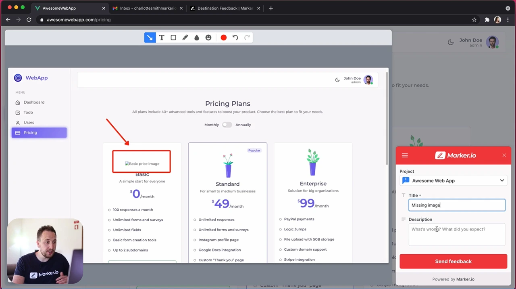Click 'Google Docs integration' feature
The width and height of the screenshot is (516, 289).
(220, 250)
